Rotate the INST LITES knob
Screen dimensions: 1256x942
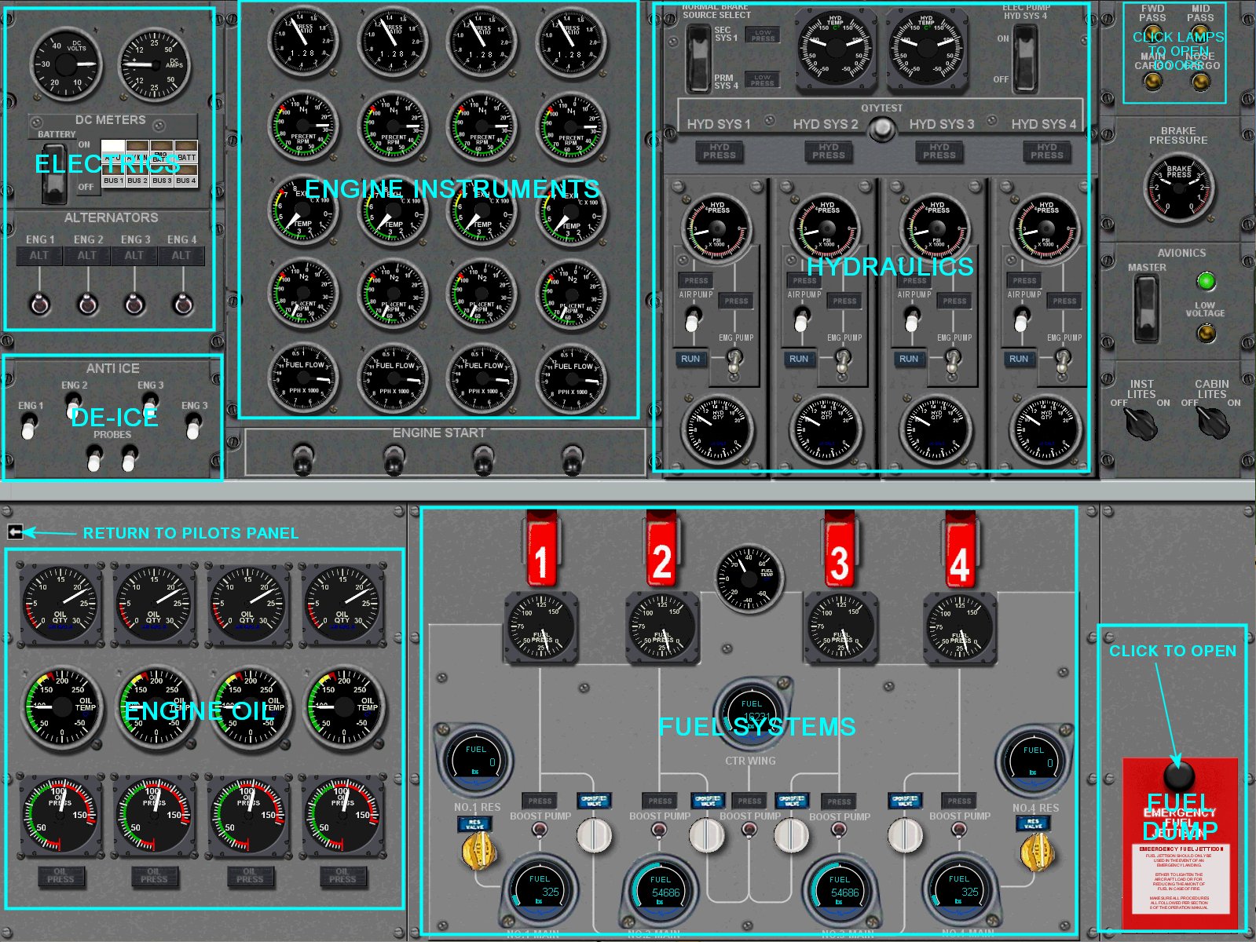point(1141,422)
